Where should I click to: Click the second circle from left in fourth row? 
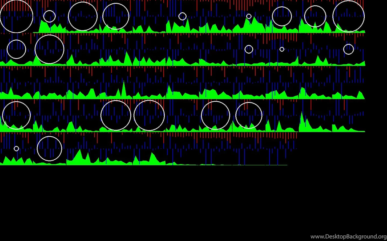[116, 115]
